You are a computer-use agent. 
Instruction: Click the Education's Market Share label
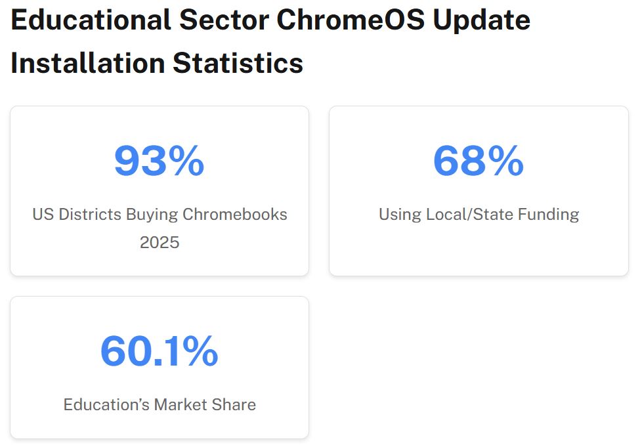point(160,404)
